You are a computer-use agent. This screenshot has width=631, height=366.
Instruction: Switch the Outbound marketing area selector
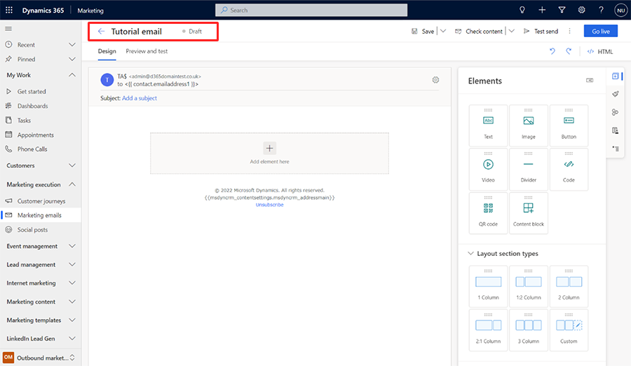point(40,358)
